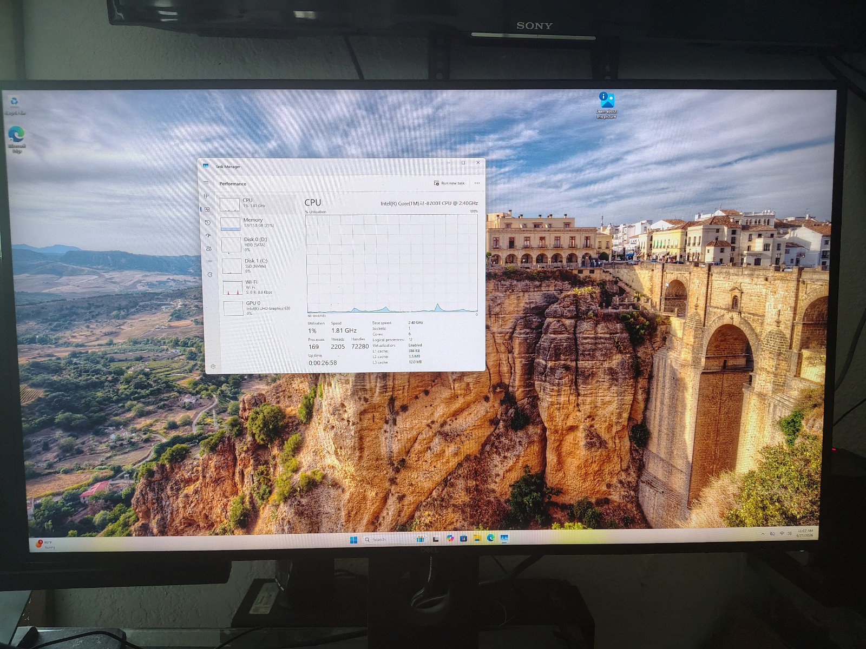Open the App history page icon

pos(207,222)
